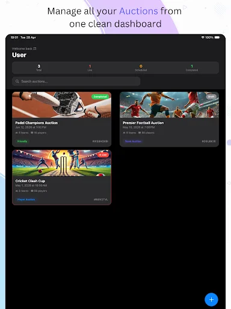Focus the Search auctions field

point(76,81)
